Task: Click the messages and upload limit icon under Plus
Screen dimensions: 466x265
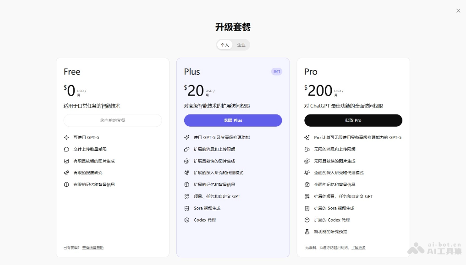Action: [x=186, y=149]
